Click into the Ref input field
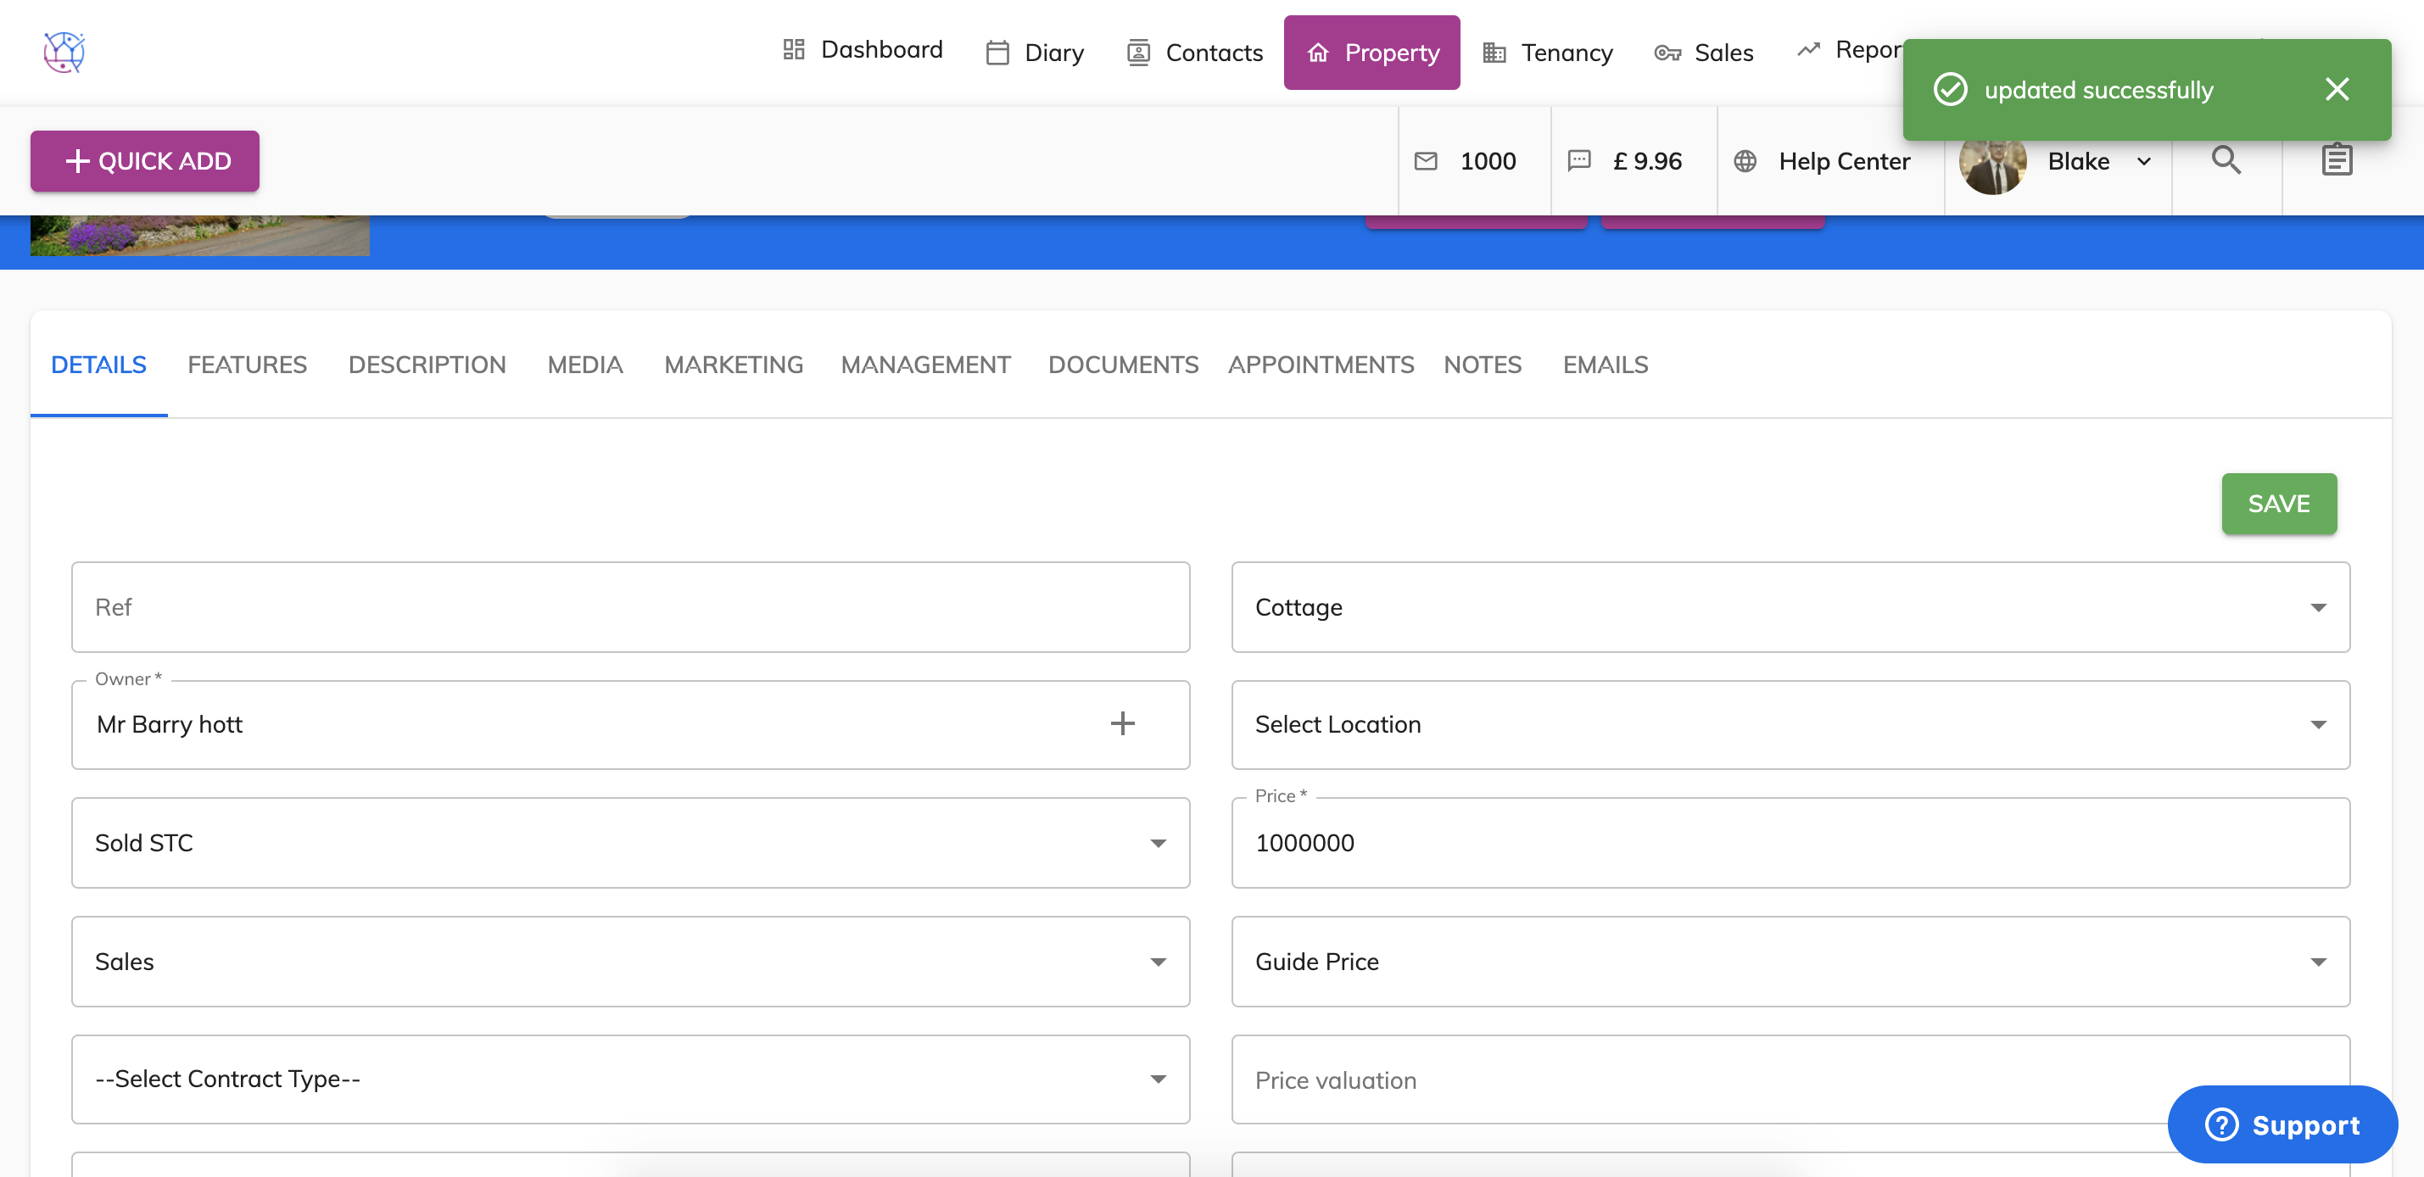This screenshot has height=1177, width=2424. tap(629, 607)
